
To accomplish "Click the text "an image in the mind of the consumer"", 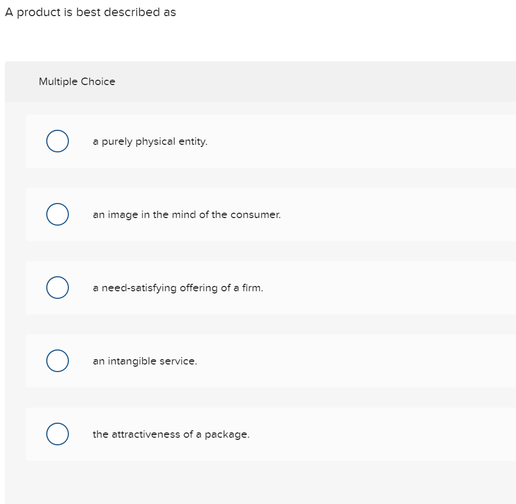I will (x=187, y=214).
